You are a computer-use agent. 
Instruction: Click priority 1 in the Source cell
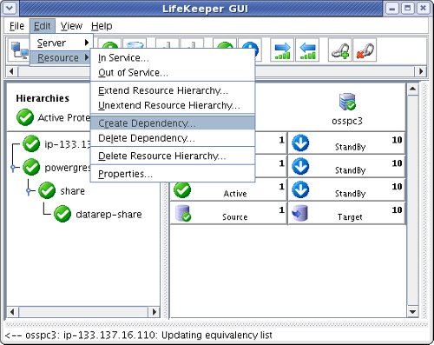pos(281,209)
